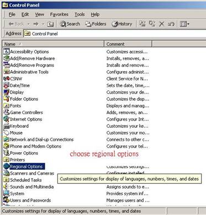Image resolution: width=206 pixels, height=215 pixels.
Task: Open the Date/Time applet icon
Action: click(x=7, y=85)
